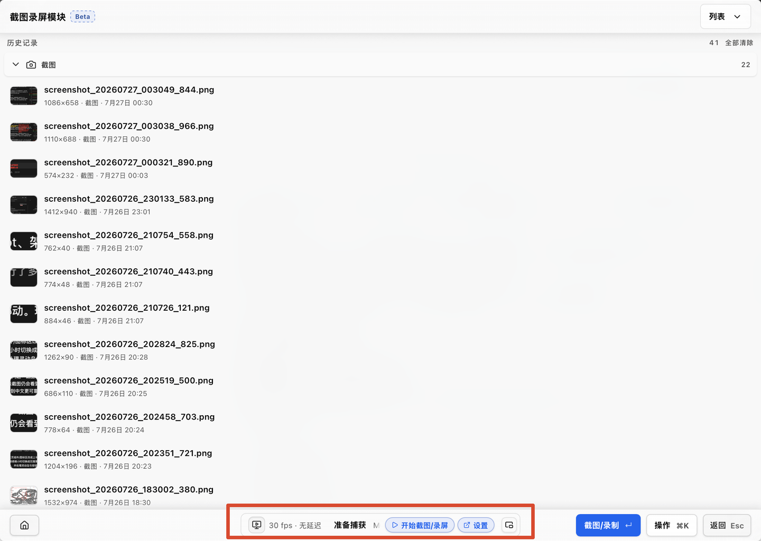
Task: Open file name screenshot_20260727_003049_844.png
Action: click(129, 90)
